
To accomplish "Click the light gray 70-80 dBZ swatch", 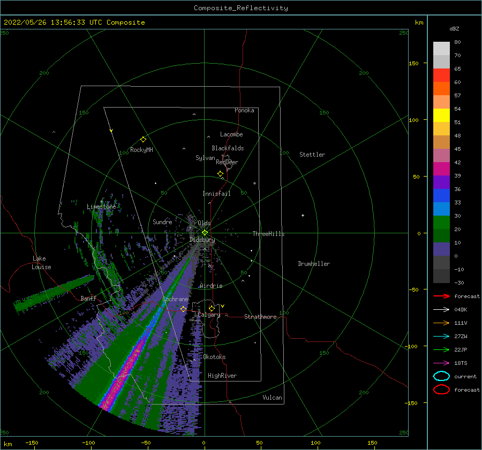I will point(441,49).
